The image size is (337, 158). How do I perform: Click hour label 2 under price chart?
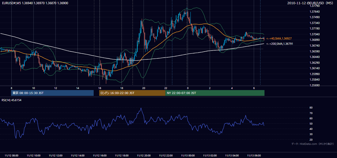[x=210, y=88]
